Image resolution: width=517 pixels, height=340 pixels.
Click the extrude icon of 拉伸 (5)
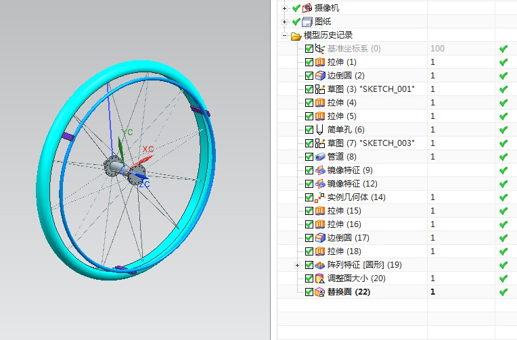[320, 116]
